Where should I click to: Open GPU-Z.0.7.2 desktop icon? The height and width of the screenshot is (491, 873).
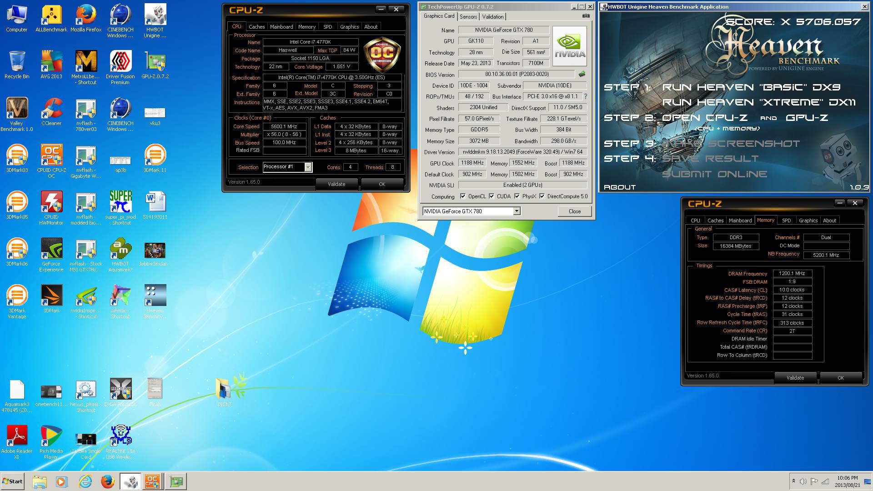click(155, 65)
